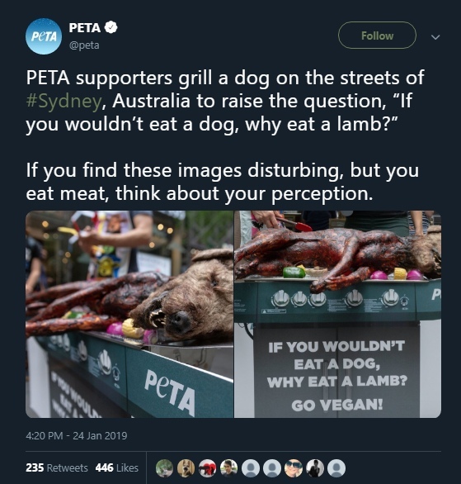Viewport: 461px width, 484px height.
Task: Open the last default gray liker avatar
Action: (x=336, y=468)
